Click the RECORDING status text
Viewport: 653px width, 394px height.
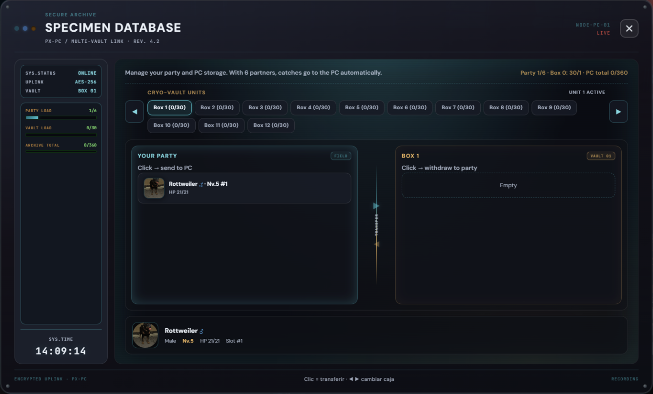click(625, 379)
